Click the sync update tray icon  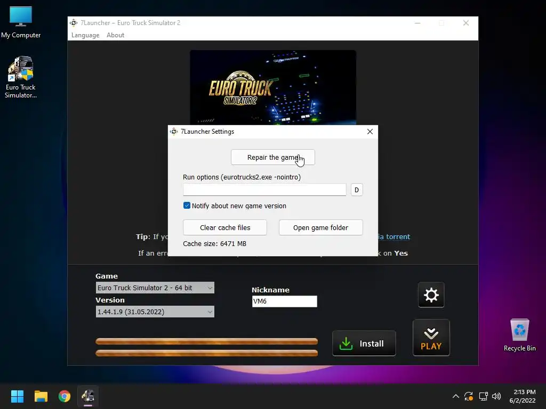click(x=469, y=396)
